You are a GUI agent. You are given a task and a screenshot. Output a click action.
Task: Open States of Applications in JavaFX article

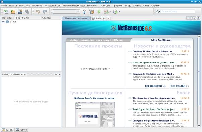click(154, 63)
